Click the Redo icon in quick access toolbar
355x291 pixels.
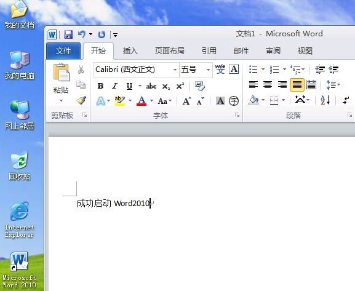coord(102,34)
